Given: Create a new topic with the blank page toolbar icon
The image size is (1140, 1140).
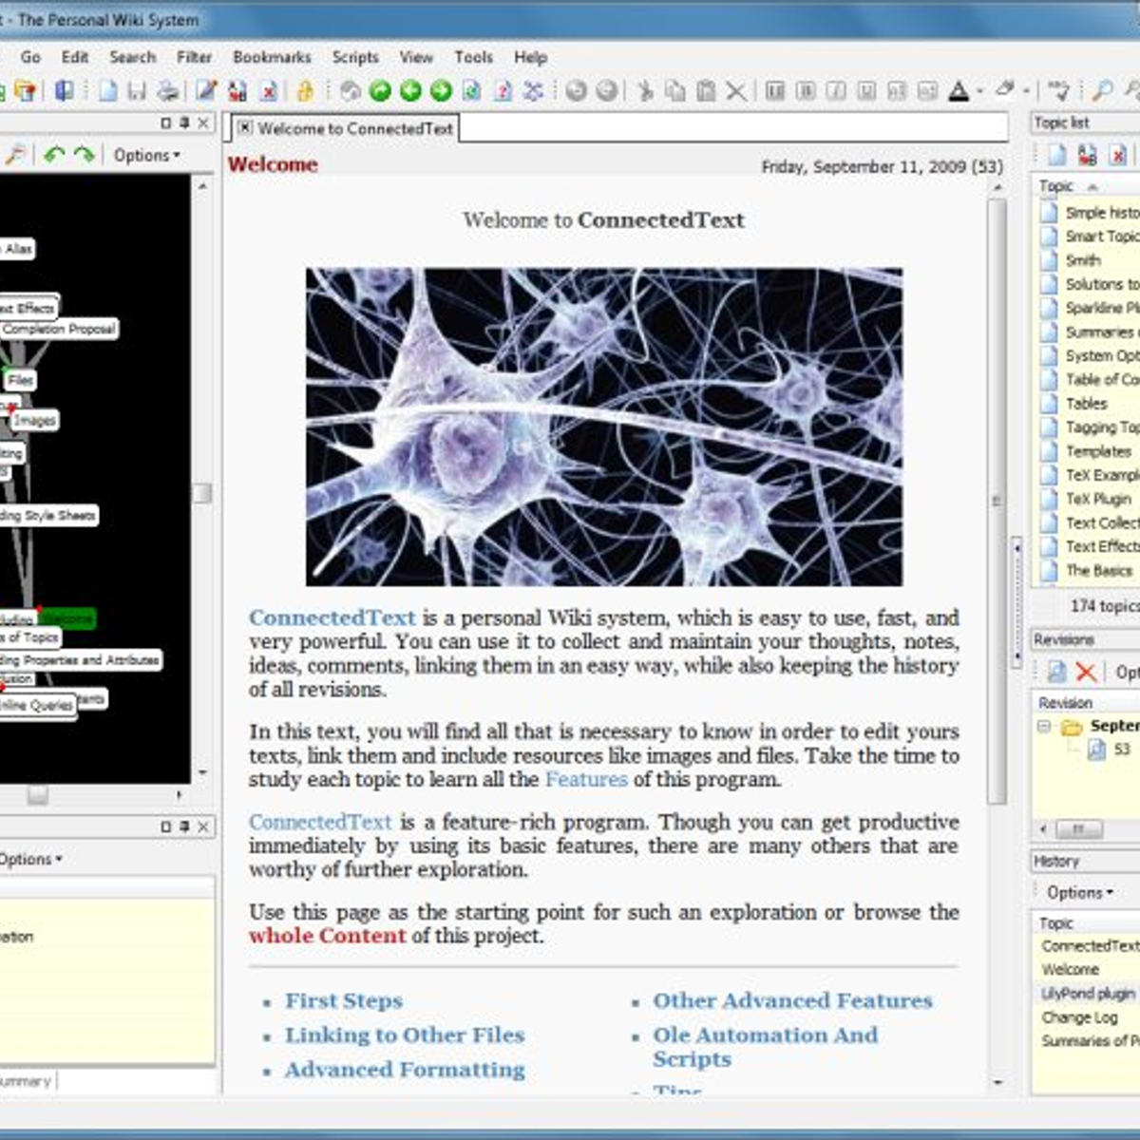Looking at the screenshot, I should 108,90.
